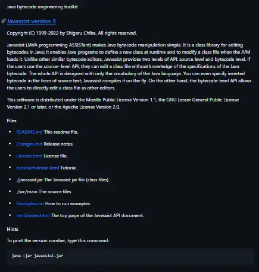Click the ./src/main list item text

click(x=43, y=191)
